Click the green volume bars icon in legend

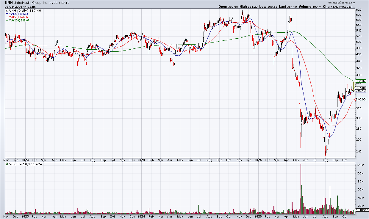pyautogui.click(x=7, y=164)
